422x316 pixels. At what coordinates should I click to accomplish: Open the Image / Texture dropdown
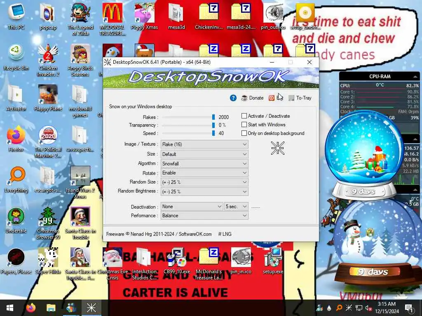tap(204, 144)
